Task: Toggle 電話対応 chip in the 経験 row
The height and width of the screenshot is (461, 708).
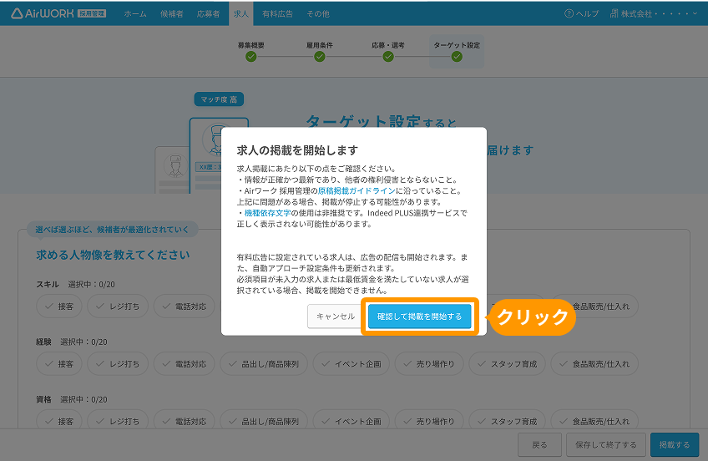Action: [x=185, y=364]
